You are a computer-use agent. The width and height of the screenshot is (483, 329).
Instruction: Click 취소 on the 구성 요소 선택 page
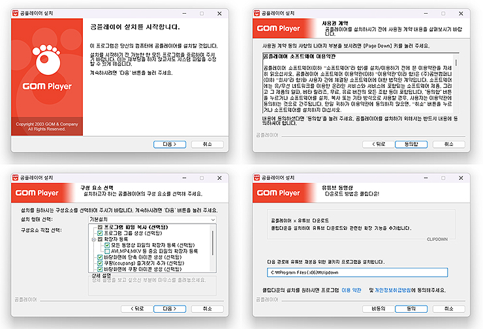208,309
